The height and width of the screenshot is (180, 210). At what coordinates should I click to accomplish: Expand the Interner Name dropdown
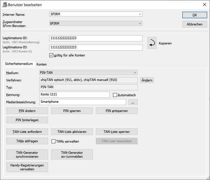point(140,14)
